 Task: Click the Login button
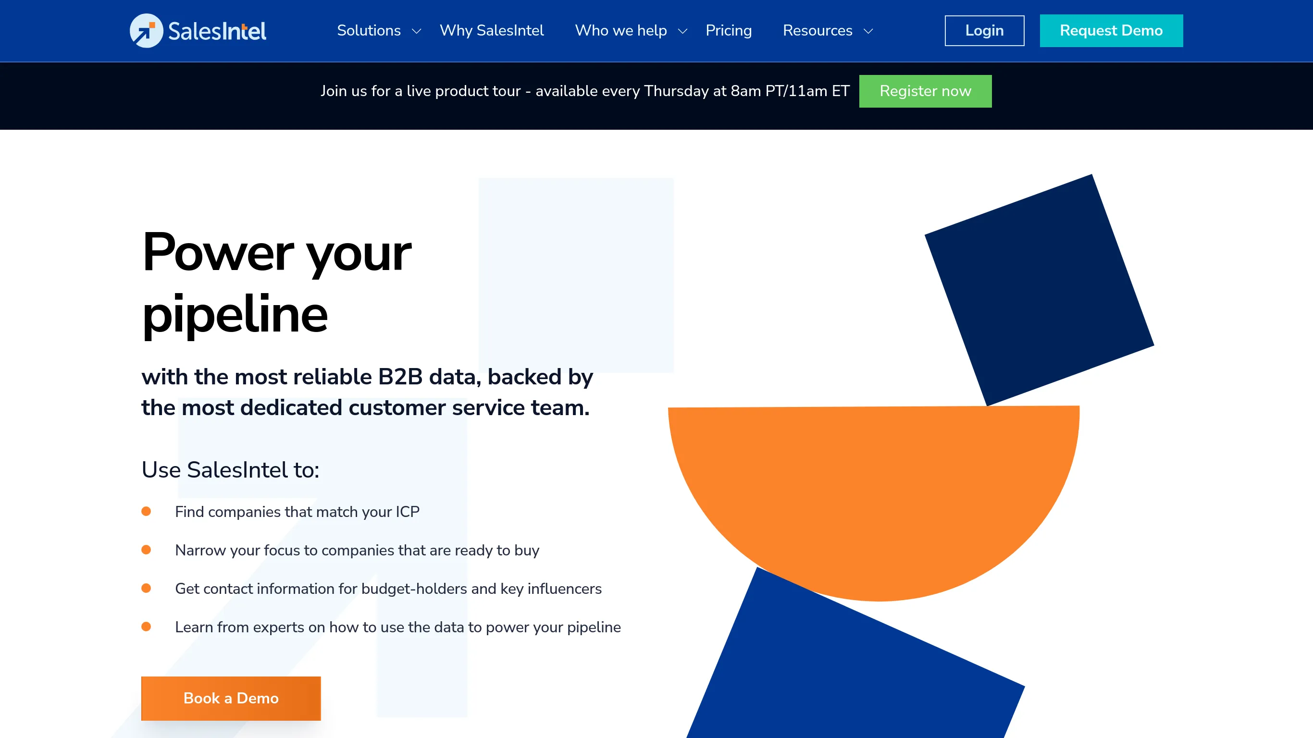point(984,30)
